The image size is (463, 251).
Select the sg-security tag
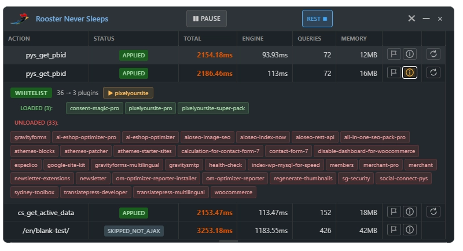click(x=356, y=179)
